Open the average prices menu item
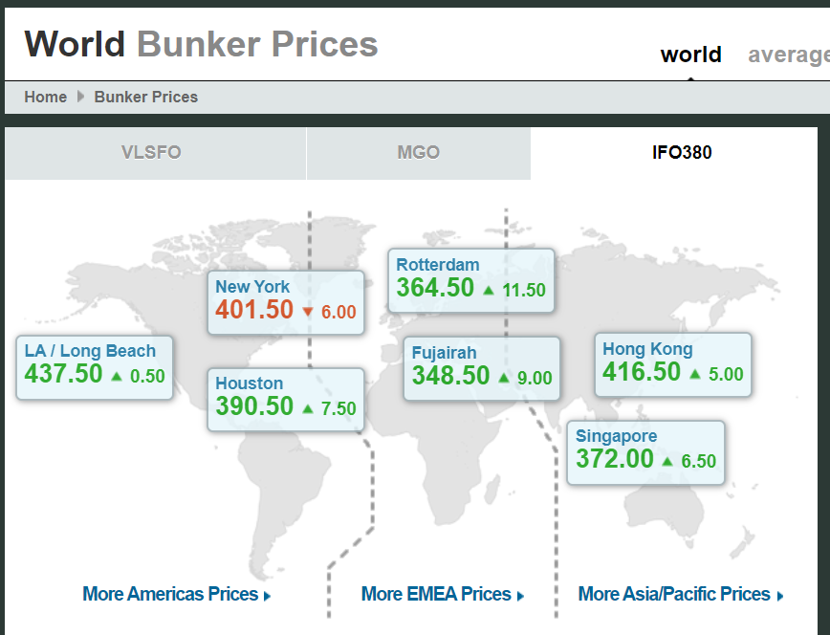 (x=788, y=55)
